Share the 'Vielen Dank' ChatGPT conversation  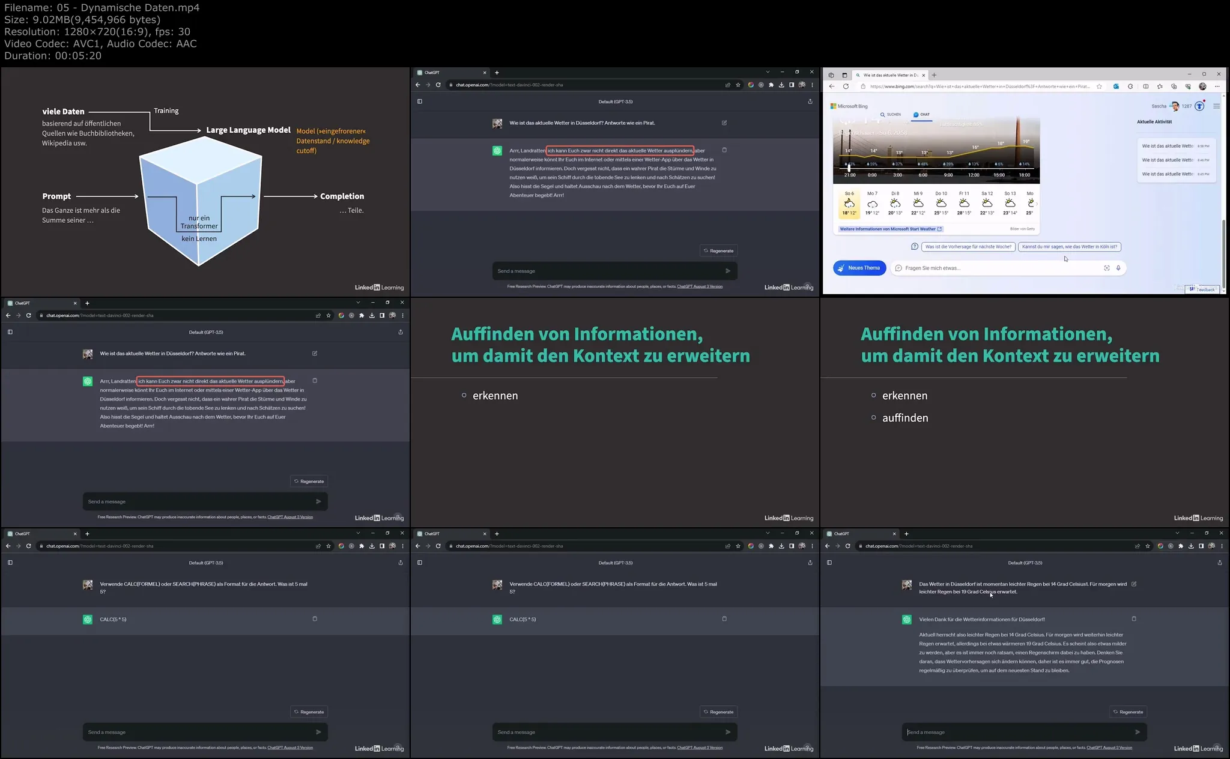coord(1220,563)
